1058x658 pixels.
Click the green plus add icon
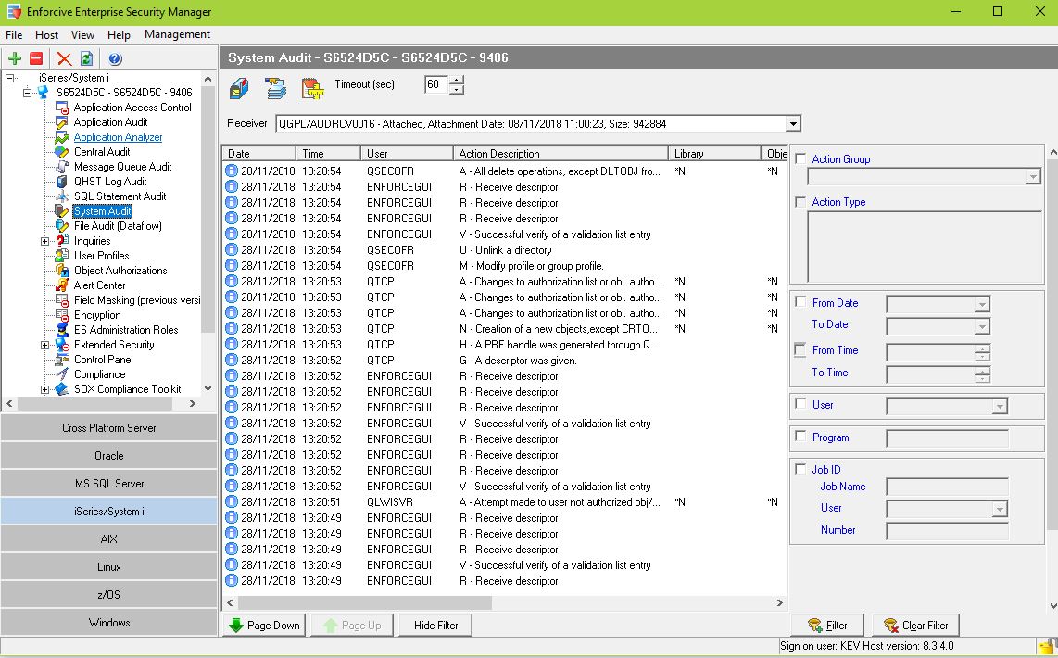[x=15, y=58]
